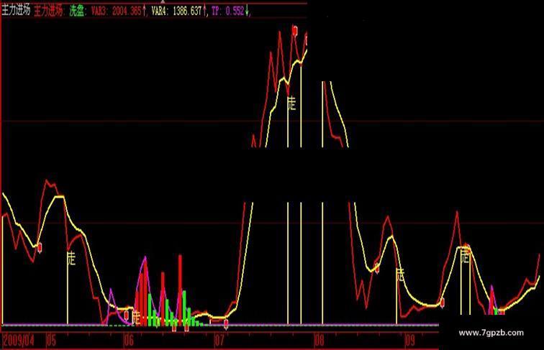Image resolution: width=544 pixels, height=350 pixels.
Task: Select the 07 month label on axis
Action: point(219,341)
